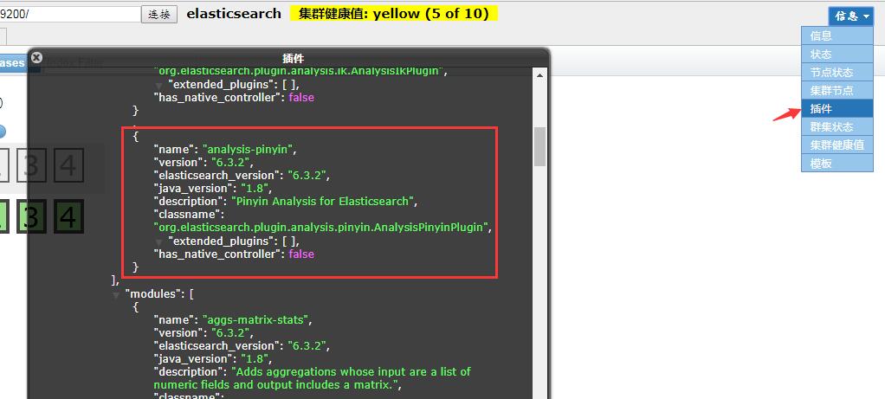The height and width of the screenshot is (399, 885).
Task: Click green shard 3
Action: point(31,216)
